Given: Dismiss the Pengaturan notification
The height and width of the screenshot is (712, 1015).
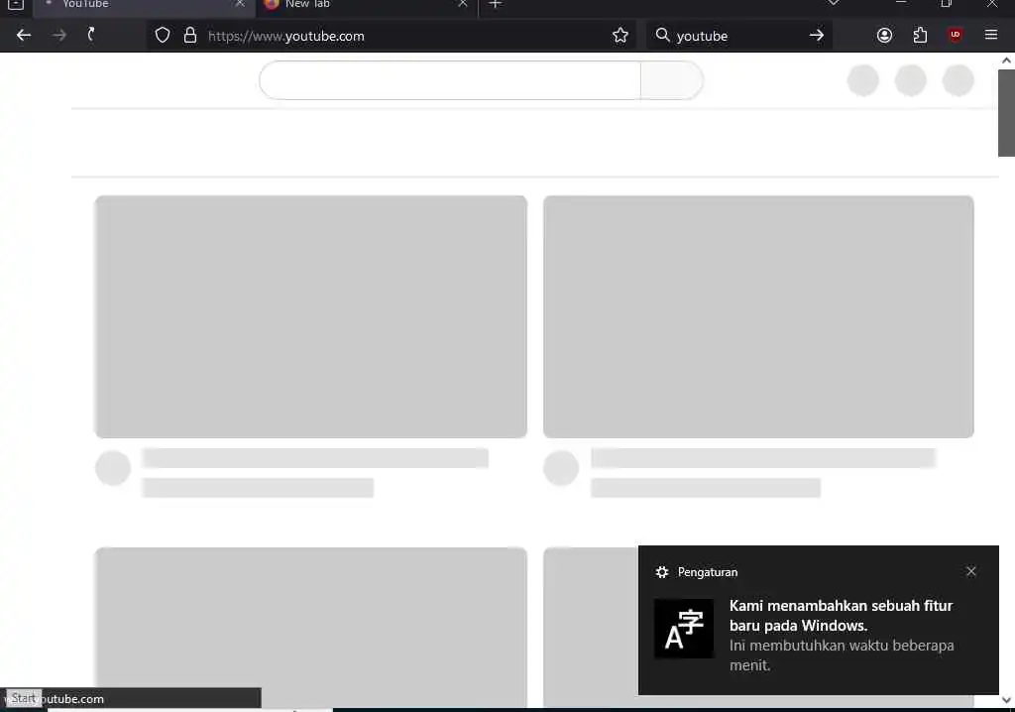Looking at the screenshot, I should (x=970, y=571).
